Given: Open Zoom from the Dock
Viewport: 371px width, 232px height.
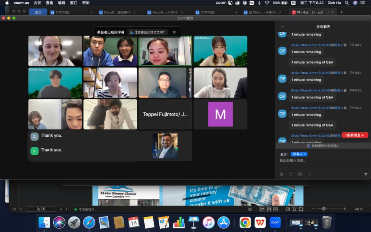Looking at the screenshot, I should click(275, 222).
